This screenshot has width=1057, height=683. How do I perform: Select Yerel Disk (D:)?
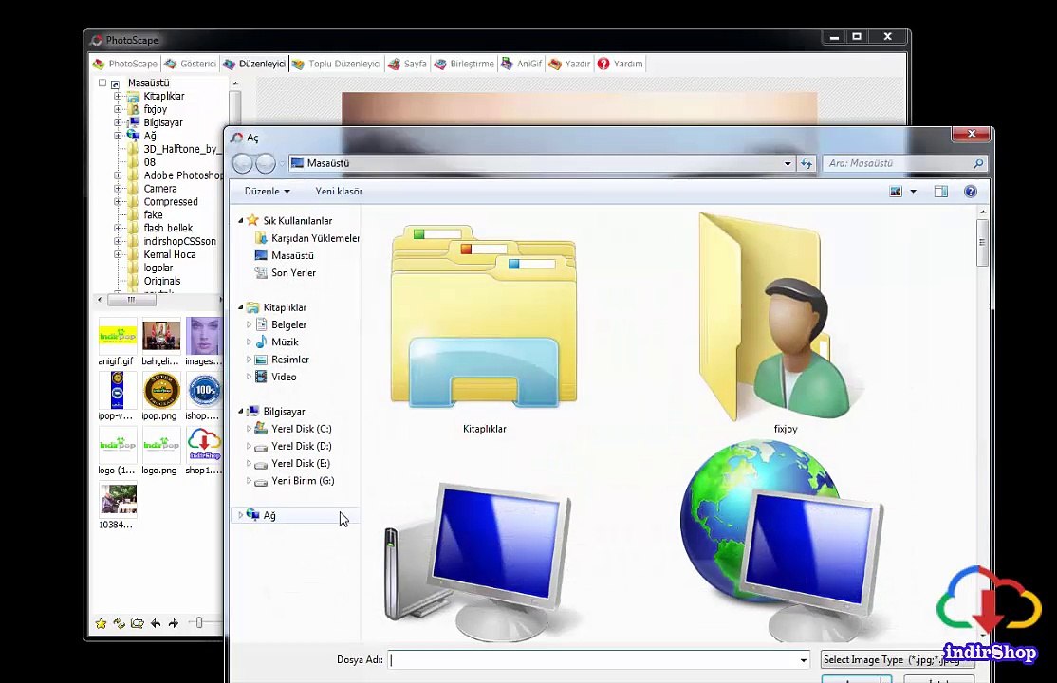click(293, 447)
